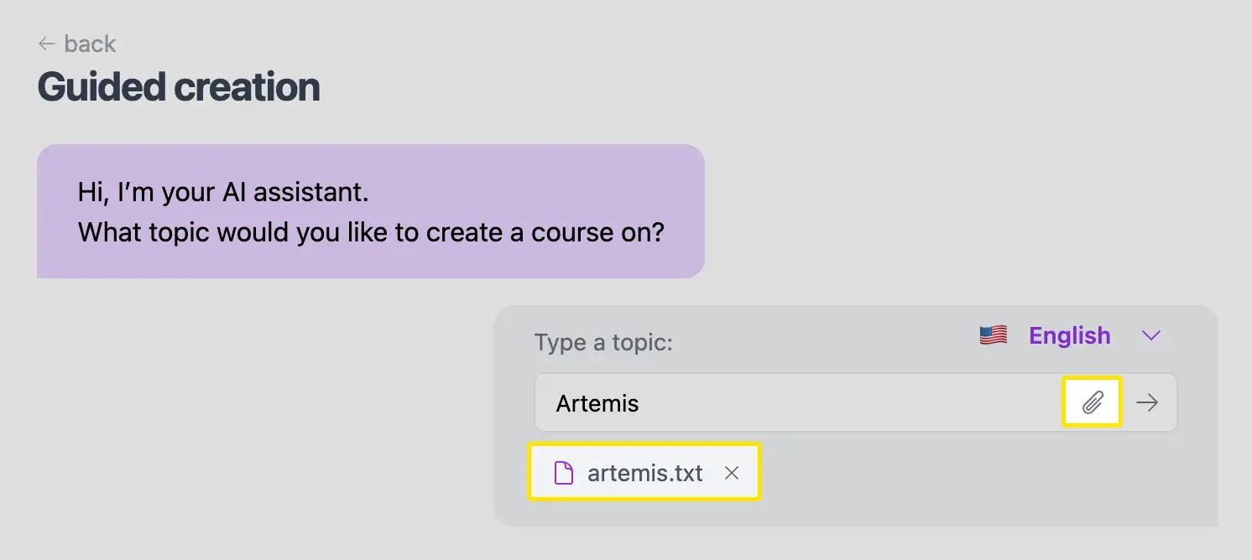Submit the topic using the right-arrow icon

click(x=1147, y=402)
